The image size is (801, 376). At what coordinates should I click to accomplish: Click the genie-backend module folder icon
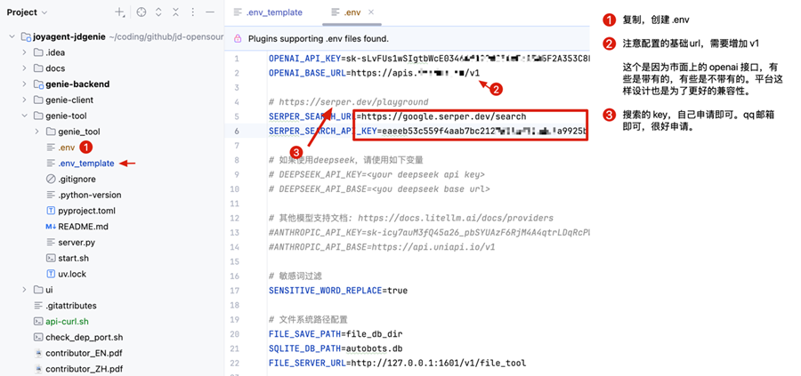pyautogui.click(x=38, y=84)
